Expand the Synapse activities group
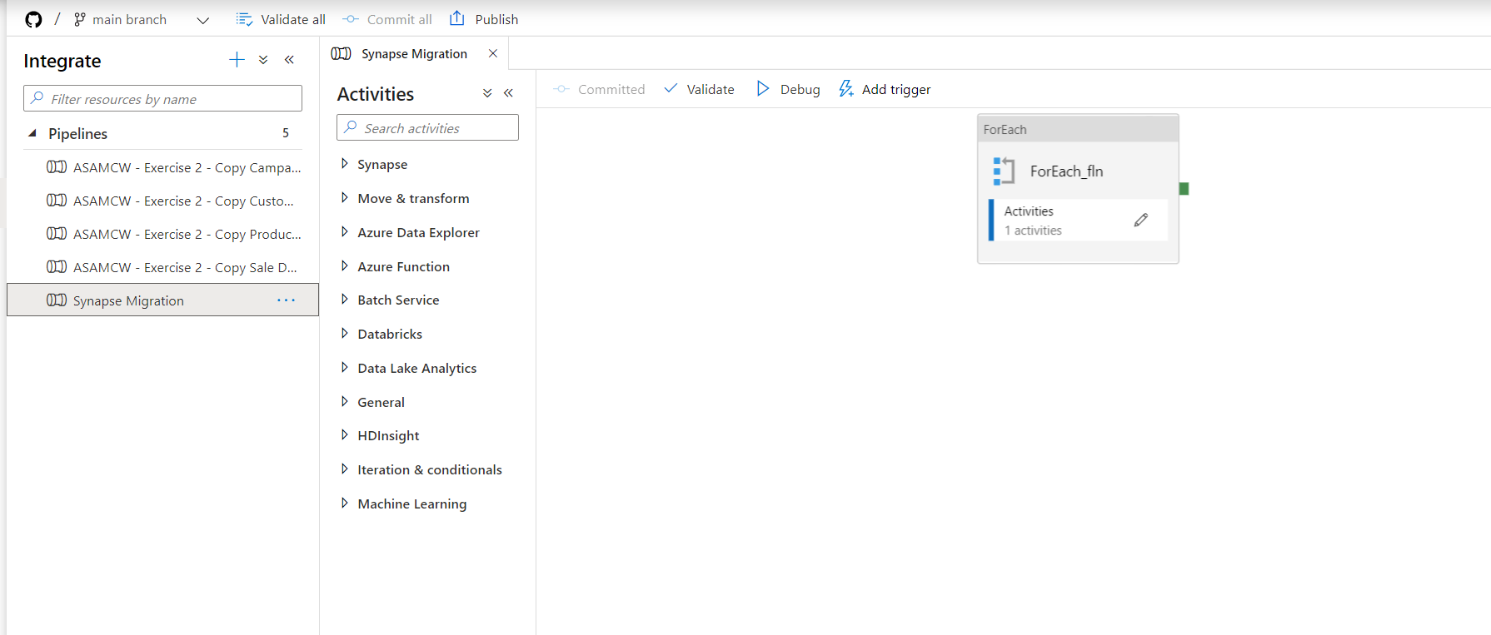 pos(345,164)
